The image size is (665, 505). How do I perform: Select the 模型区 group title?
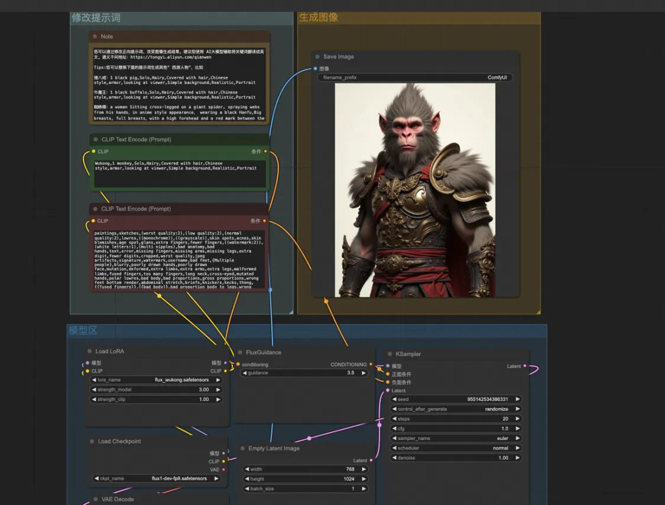[83, 330]
